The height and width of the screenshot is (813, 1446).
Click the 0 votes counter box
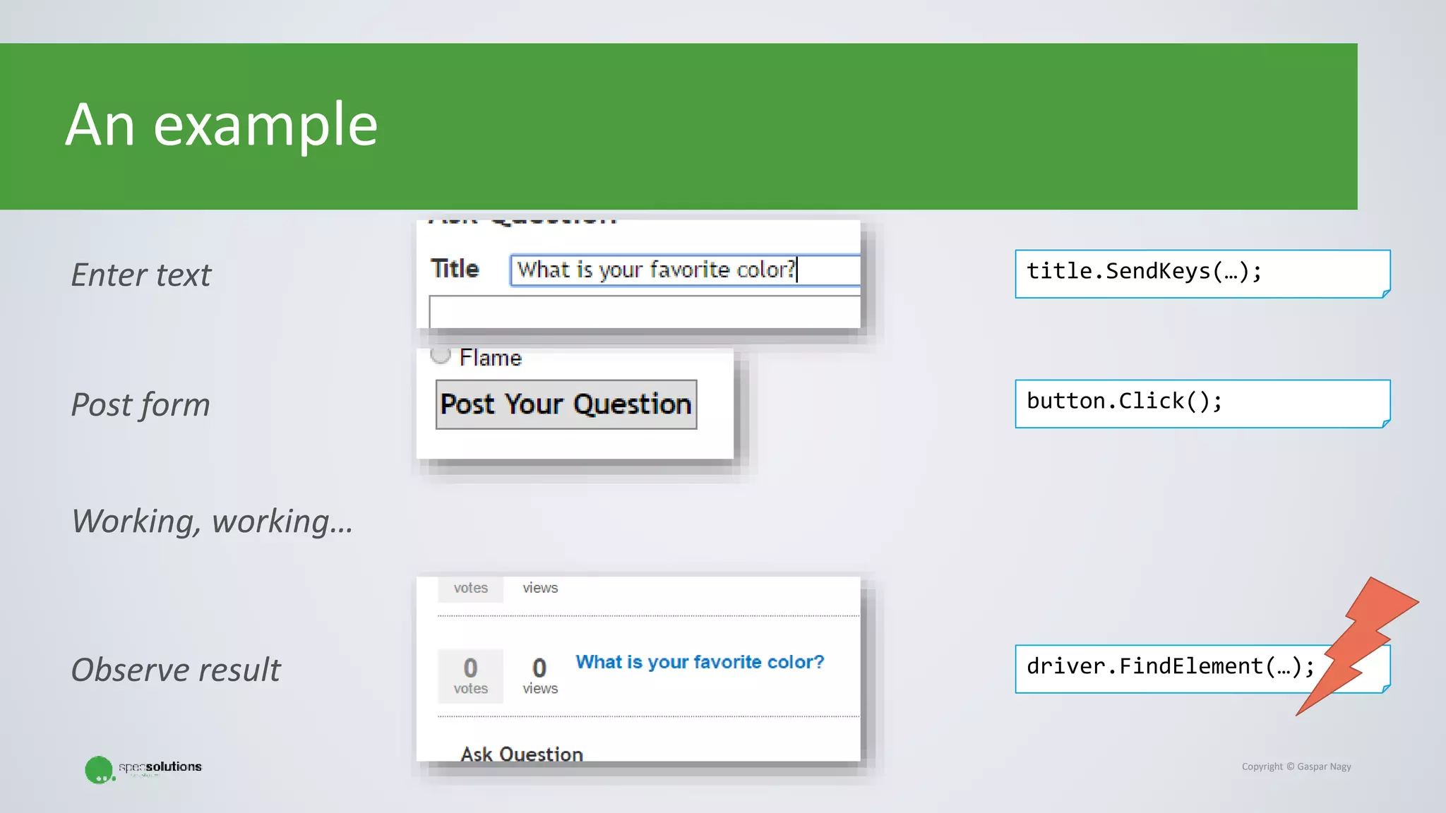(x=470, y=676)
